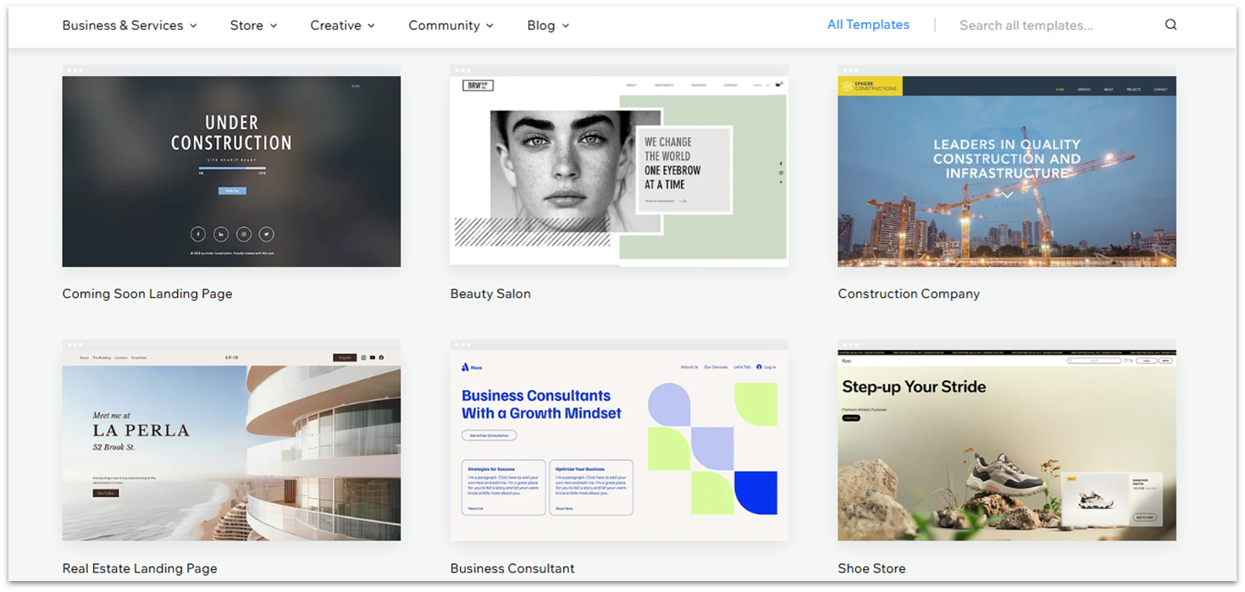The width and height of the screenshot is (1245, 592).
Task: Open the Shoe Store template thumbnail
Action: [x=1007, y=445]
